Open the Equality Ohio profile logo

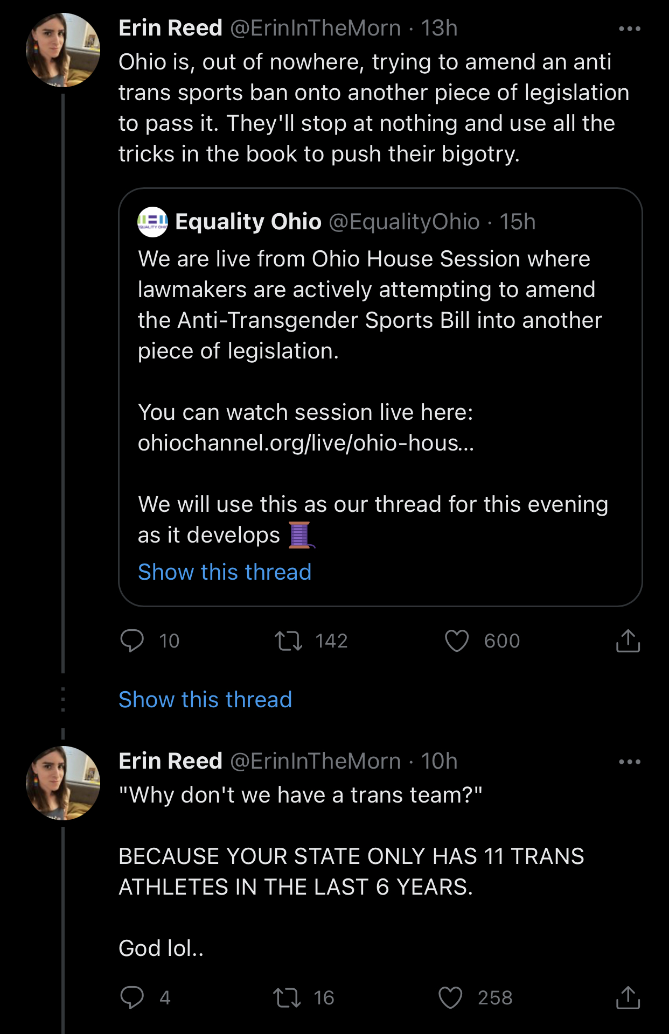click(152, 222)
